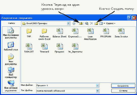Open Мое сетевое окружение shortcut

[11, 86]
